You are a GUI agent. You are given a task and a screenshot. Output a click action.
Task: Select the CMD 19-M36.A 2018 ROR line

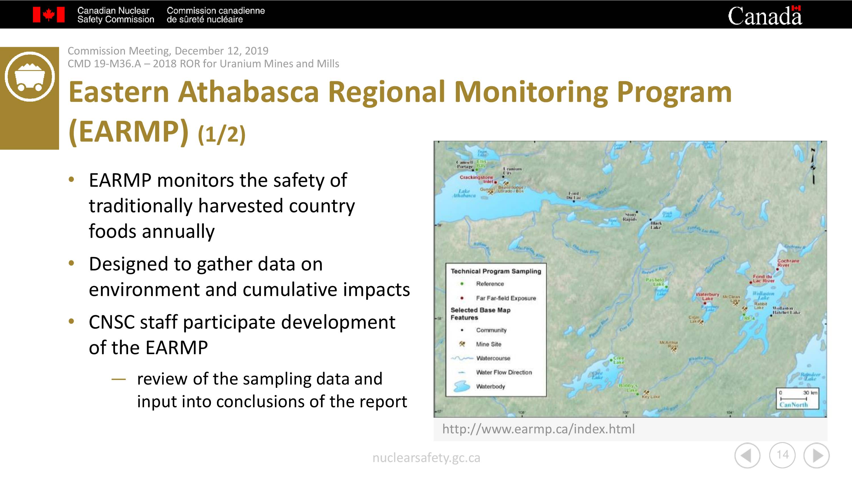click(x=203, y=64)
